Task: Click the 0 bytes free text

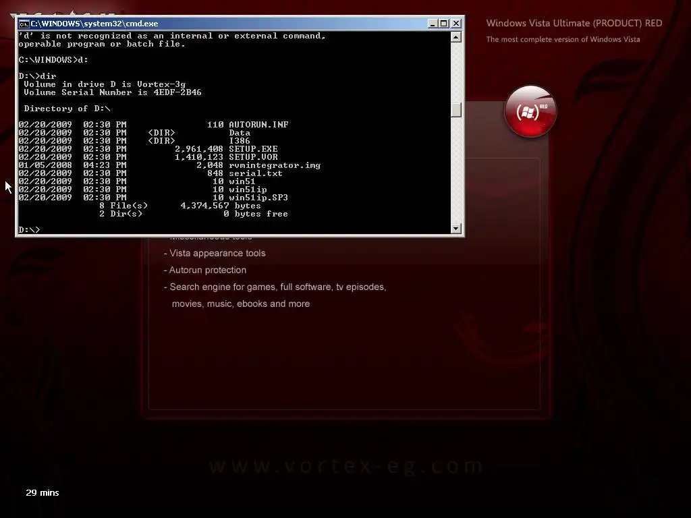Action: pos(256,214)
